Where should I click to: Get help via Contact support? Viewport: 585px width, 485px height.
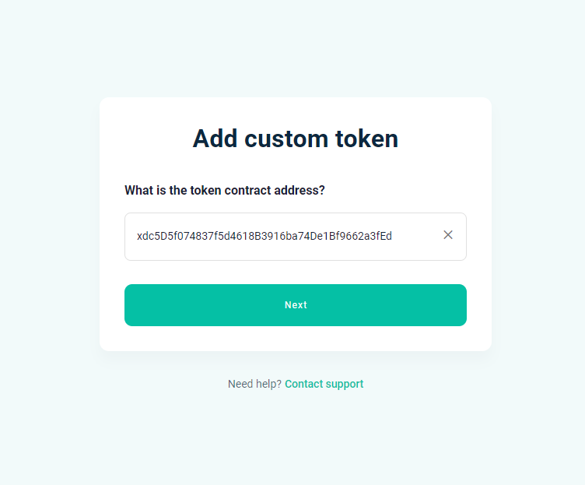point(324,384)
